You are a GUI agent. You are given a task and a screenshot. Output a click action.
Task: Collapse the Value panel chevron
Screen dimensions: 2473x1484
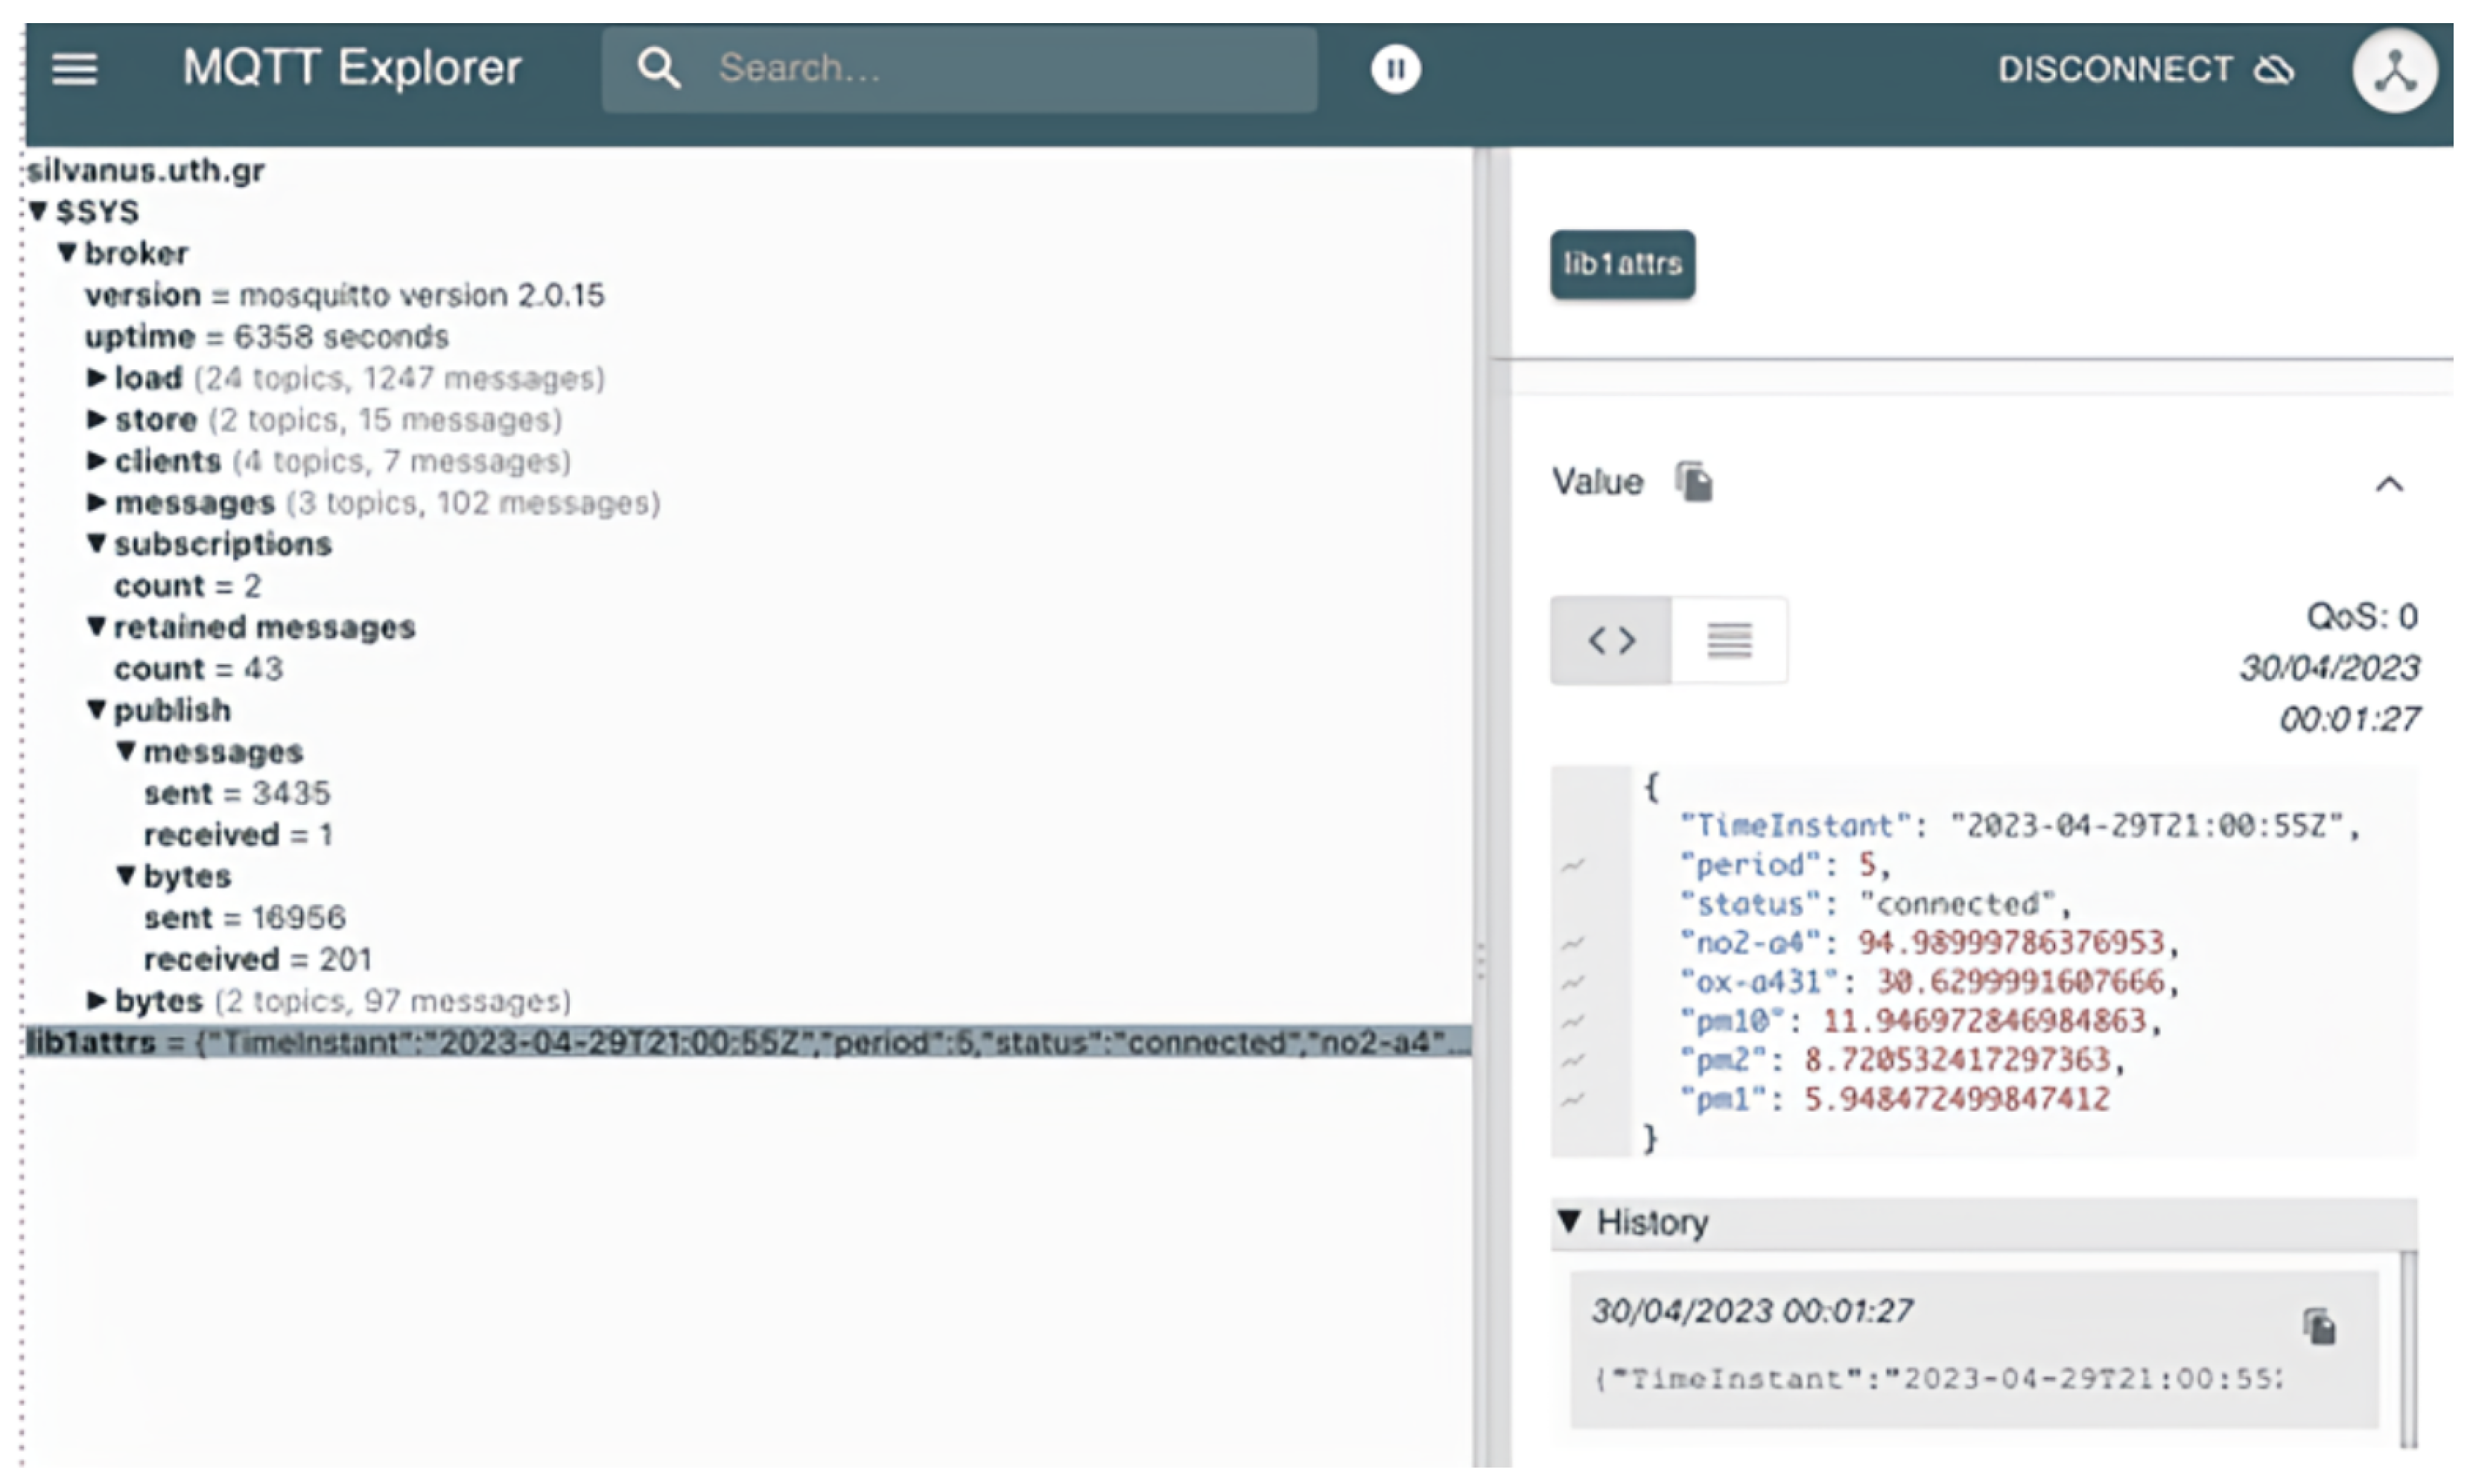click(2389, 485)
